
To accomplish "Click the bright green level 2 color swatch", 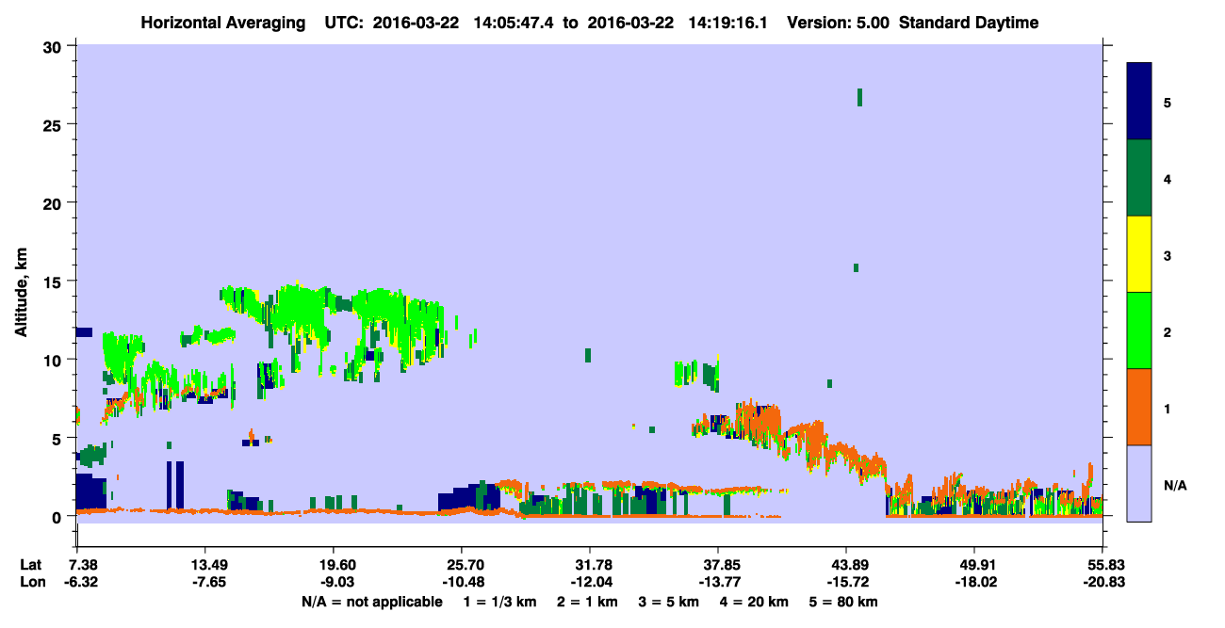I will pyautogui.click(x=1139, y=330).
